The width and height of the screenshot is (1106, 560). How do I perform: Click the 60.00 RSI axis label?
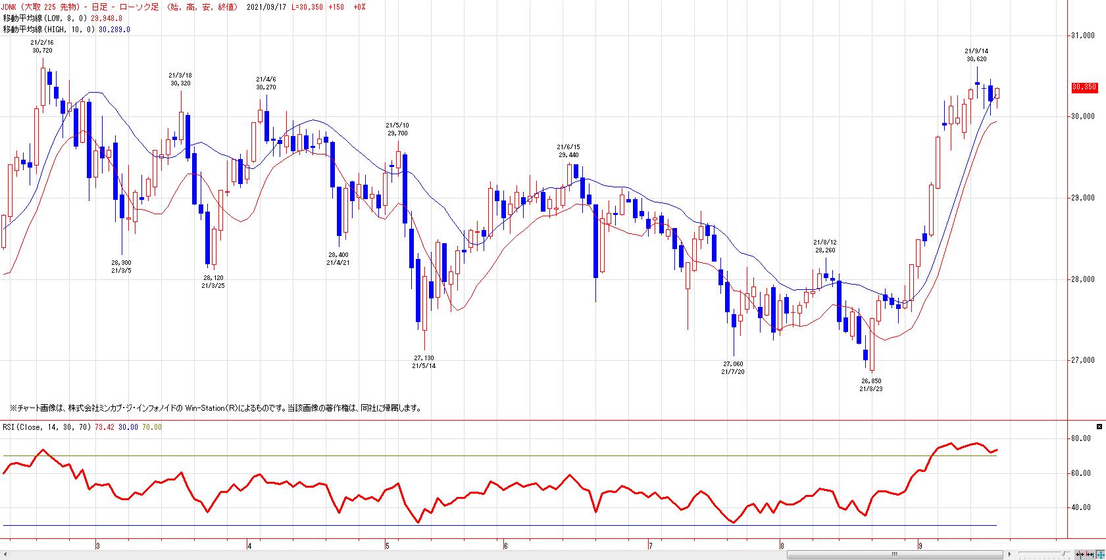[x=1081, y=473]
